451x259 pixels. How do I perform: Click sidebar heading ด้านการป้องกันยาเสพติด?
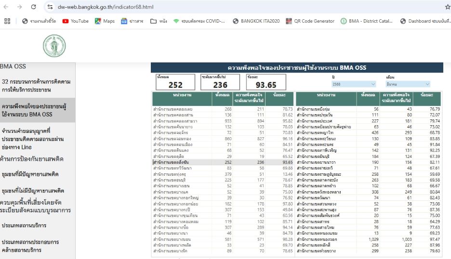click(32, 159)
